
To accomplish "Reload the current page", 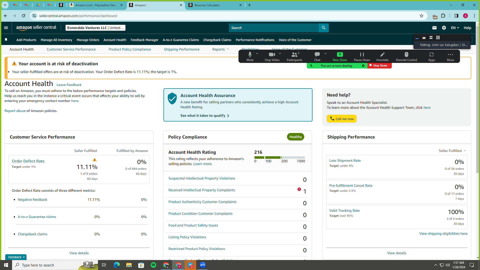I will tap(23, 16).
